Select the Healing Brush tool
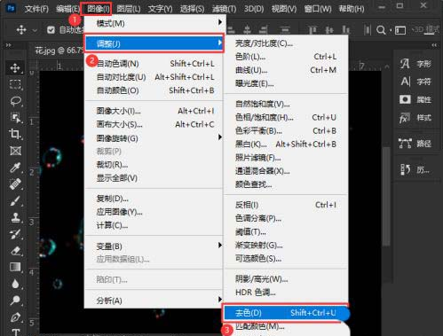Viewport: 443px width, 336px height. point(15,184)
